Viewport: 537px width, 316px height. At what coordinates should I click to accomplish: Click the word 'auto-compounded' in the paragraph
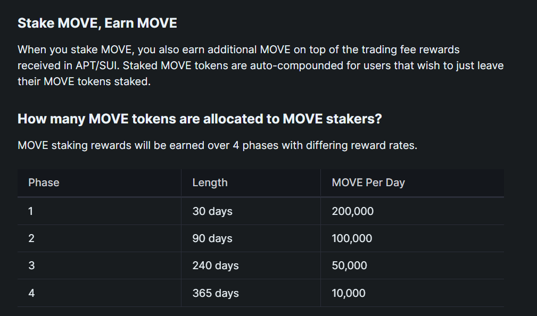(296, 65)
